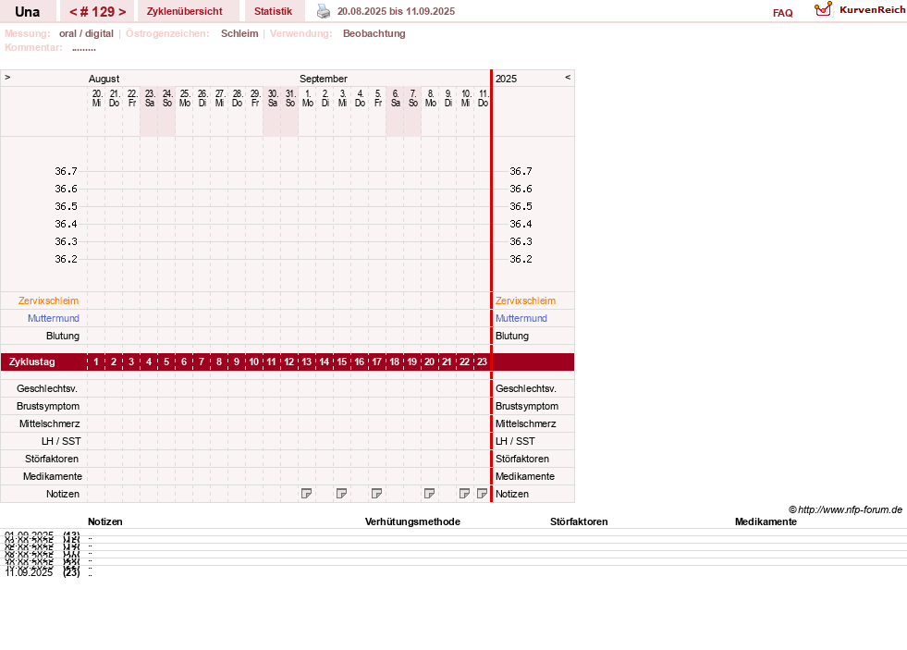The image size is (907, 650).
Task: Click the Zyklustag row header
Action: [x=32, y=362]
